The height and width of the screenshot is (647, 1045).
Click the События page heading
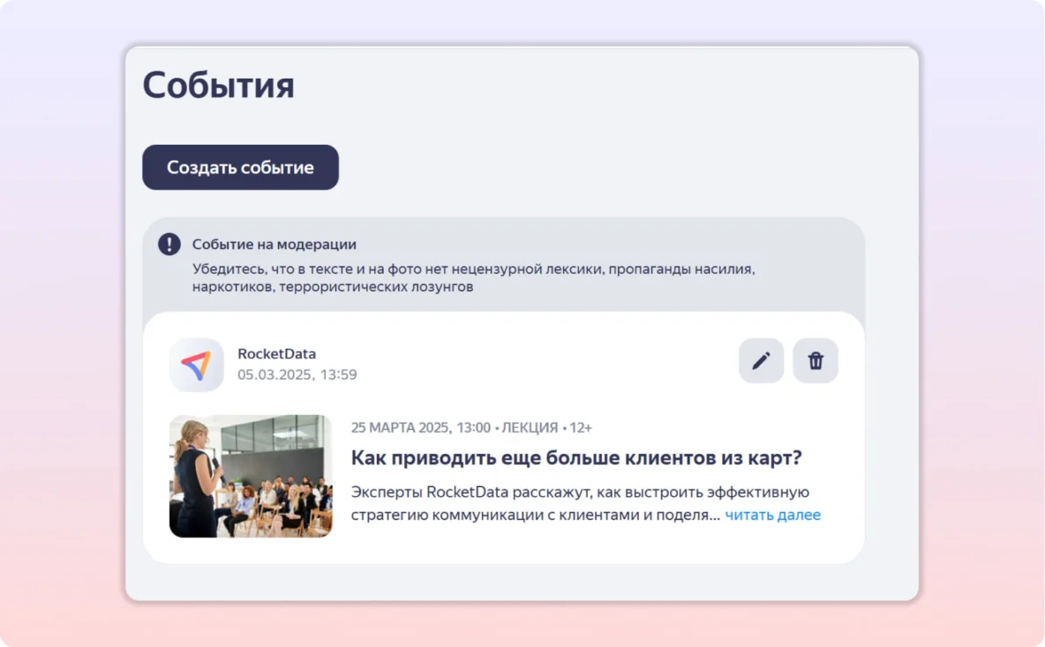(x=219, y=86)
